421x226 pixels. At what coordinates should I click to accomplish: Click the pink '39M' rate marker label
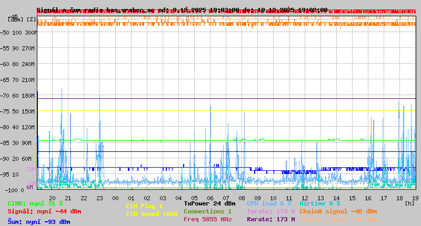(x=31, y=169)
